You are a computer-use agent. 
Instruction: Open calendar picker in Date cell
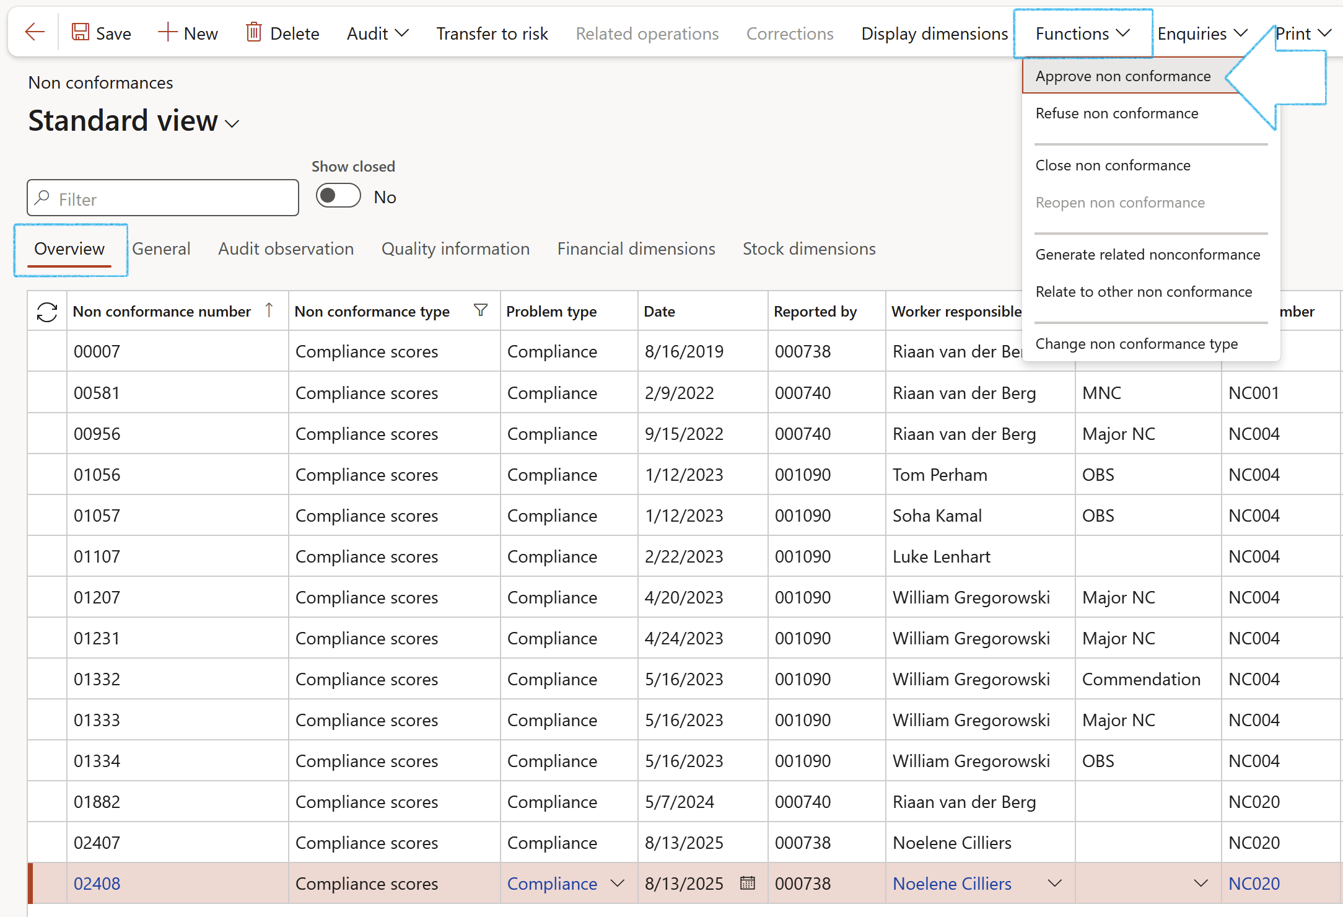click(x=748, y=883)
